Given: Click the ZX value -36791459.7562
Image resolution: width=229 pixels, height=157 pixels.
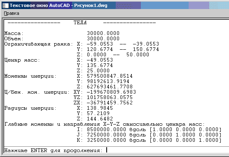Looking at the screenshot, I should [110, 103].
